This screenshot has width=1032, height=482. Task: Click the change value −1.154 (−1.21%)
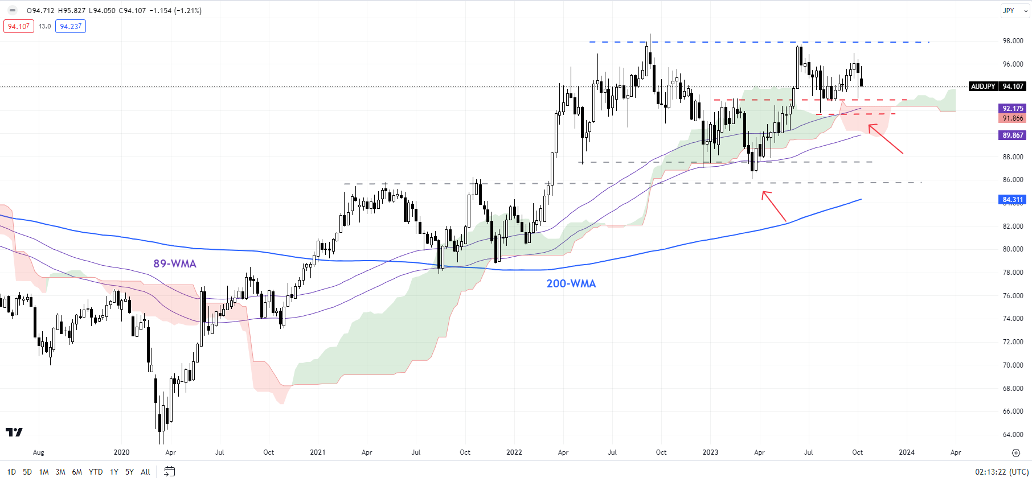click(x=175, y=11)
